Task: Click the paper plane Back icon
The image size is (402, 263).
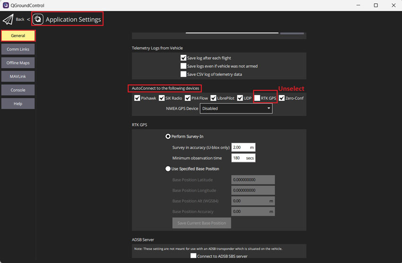Action: pos(8,20)
